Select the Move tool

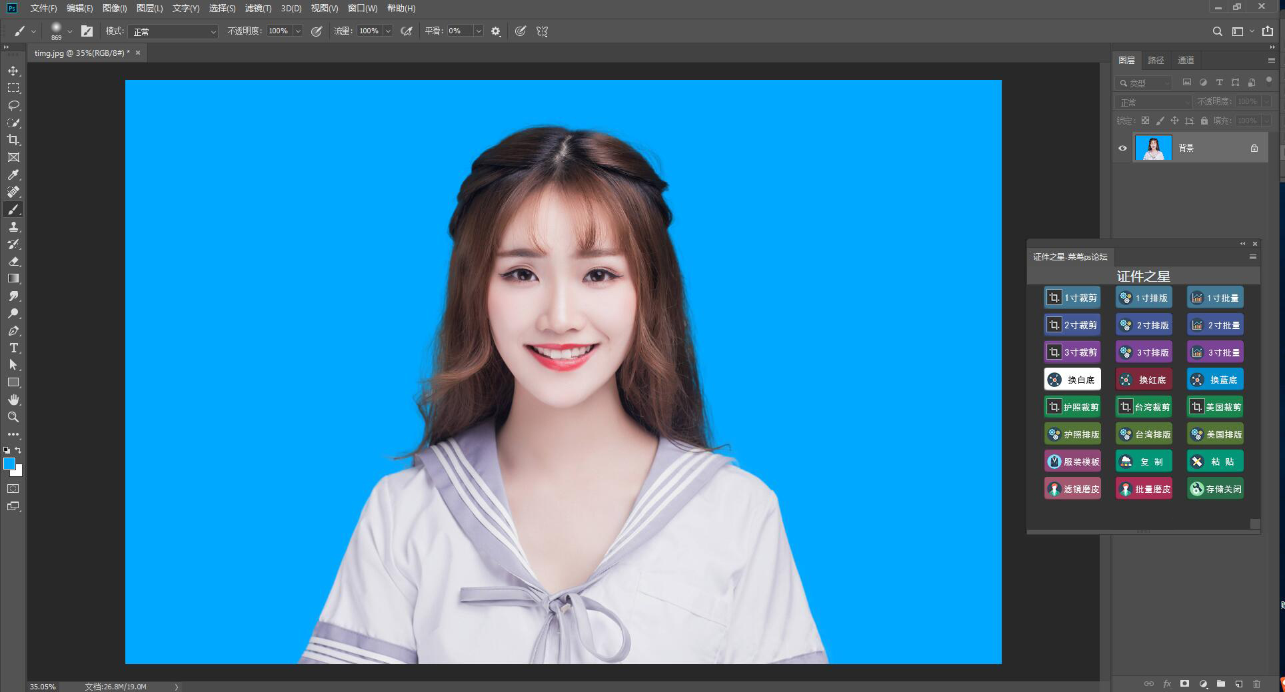tap(13, 71)
